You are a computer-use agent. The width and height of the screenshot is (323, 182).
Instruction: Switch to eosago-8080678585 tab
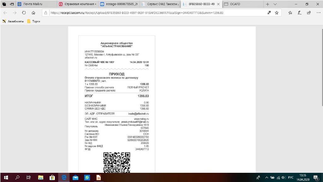[x=119, y=4]
